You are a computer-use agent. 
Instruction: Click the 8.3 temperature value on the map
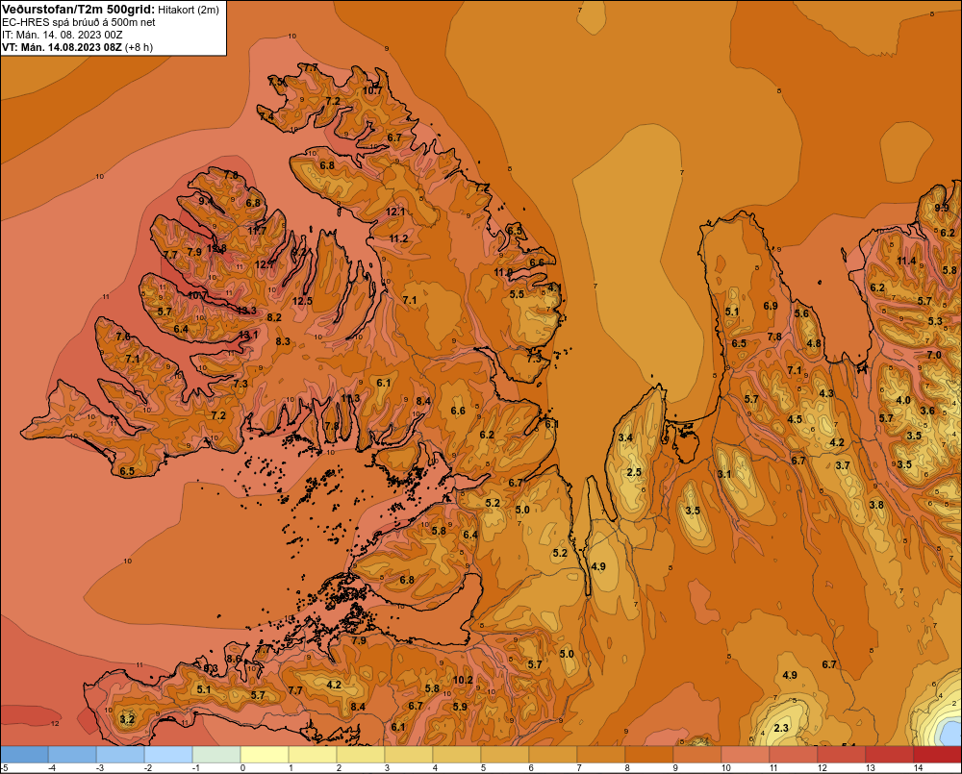pos(283,341)
